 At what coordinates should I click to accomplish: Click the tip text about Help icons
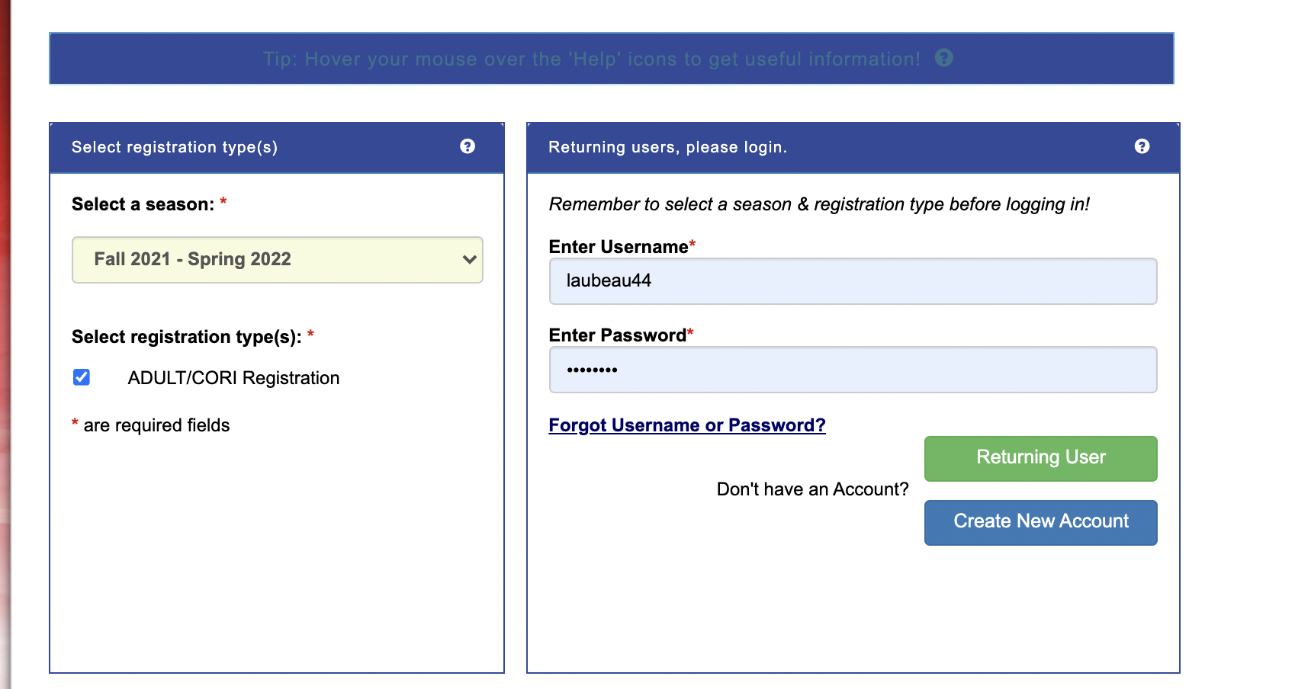pos(592,59)
